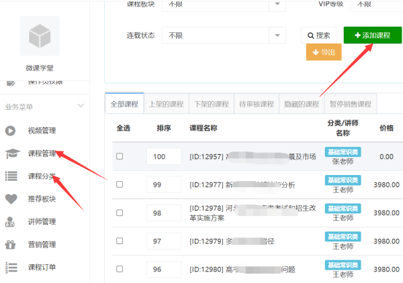Open the numbered-list 课程订单 icon
403x283 pixels.
coord(11,268)
